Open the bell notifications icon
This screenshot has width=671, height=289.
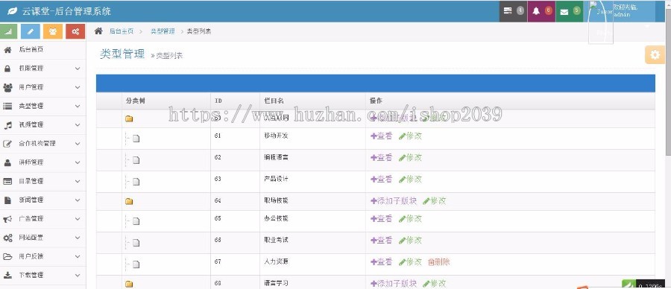coord(536,11)
